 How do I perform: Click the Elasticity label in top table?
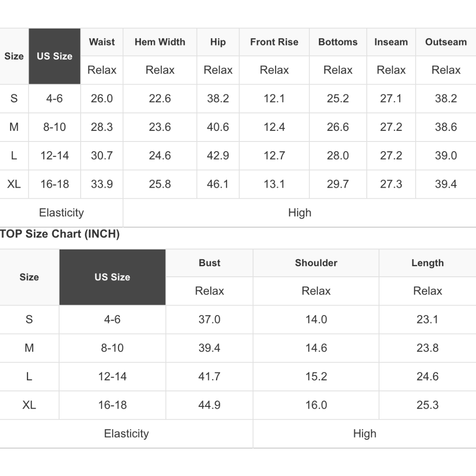coord(126,434)
